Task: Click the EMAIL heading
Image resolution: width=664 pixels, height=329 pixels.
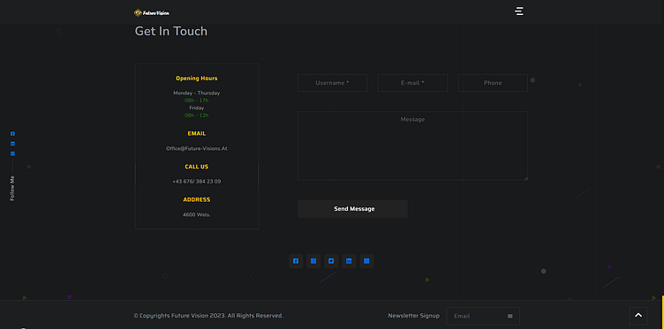Action: coord(197,134)
